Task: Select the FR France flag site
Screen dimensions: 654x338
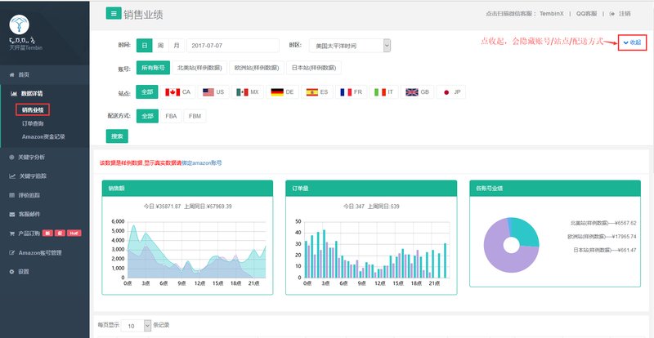Action: coord(352,92)
